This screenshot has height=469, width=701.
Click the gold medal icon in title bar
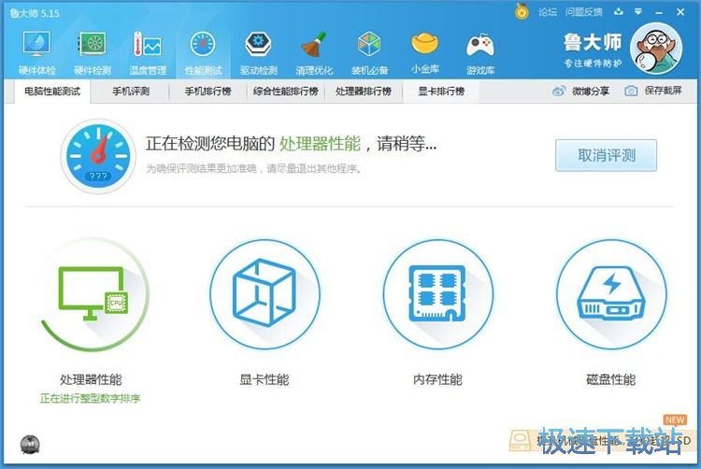click(522, 11)
